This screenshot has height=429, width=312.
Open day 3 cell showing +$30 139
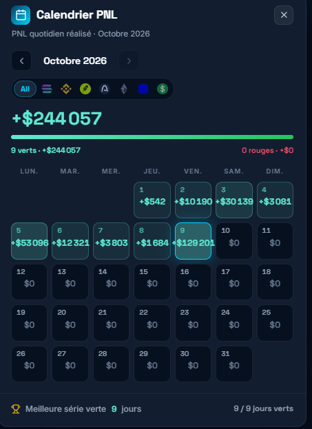coord(234,200)
